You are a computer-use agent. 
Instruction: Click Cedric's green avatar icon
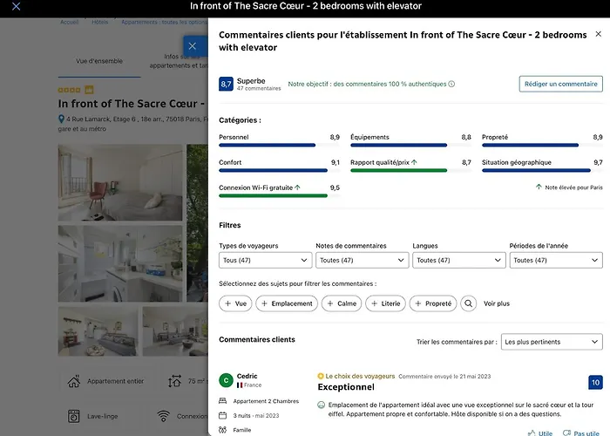(226, 380)
